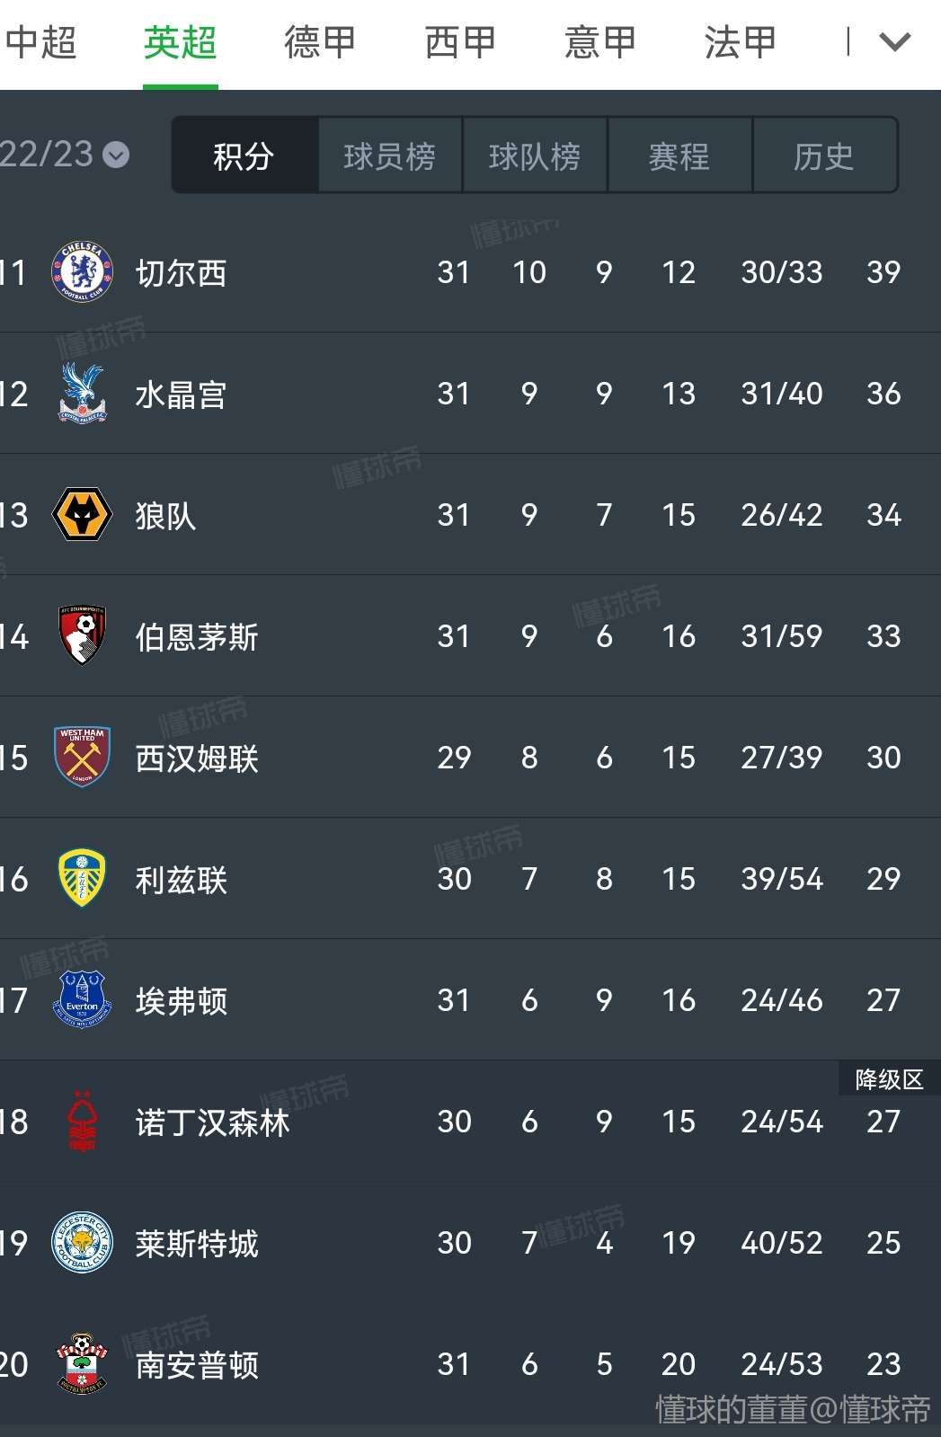Image resolution: width=941 pixels, height=1437 pixels.
Task: Open the 莱斯特城 team name row
Action: coord(470,1242)
